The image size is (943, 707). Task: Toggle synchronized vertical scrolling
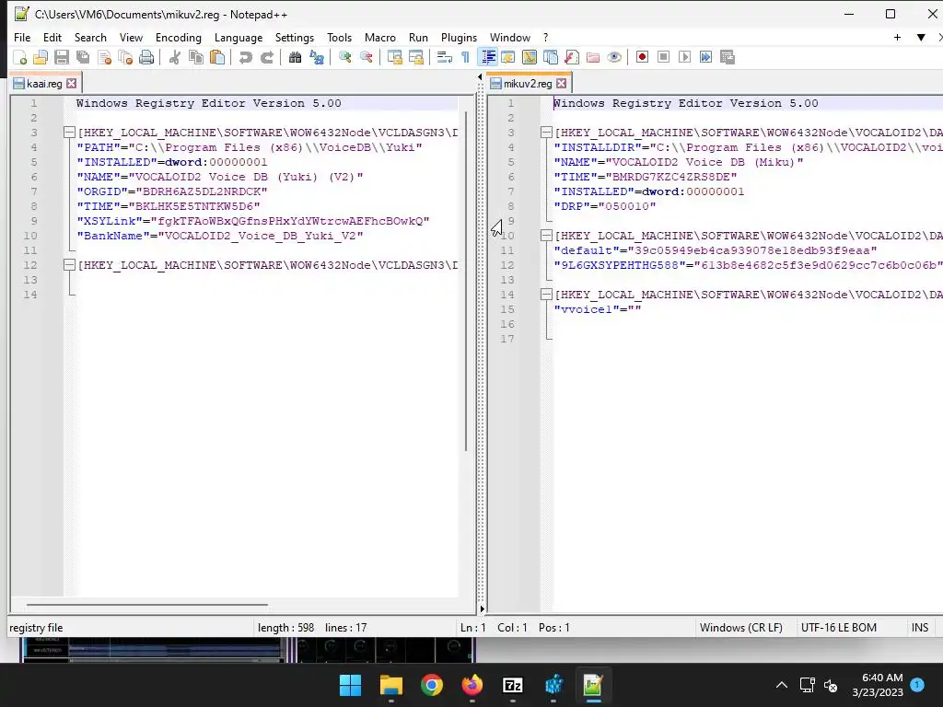click(394, 57)
